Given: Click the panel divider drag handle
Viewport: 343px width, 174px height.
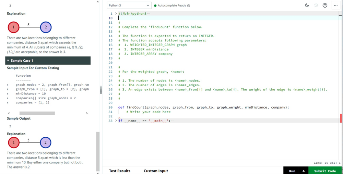Looking at the screenshot, I should point(101,90).
